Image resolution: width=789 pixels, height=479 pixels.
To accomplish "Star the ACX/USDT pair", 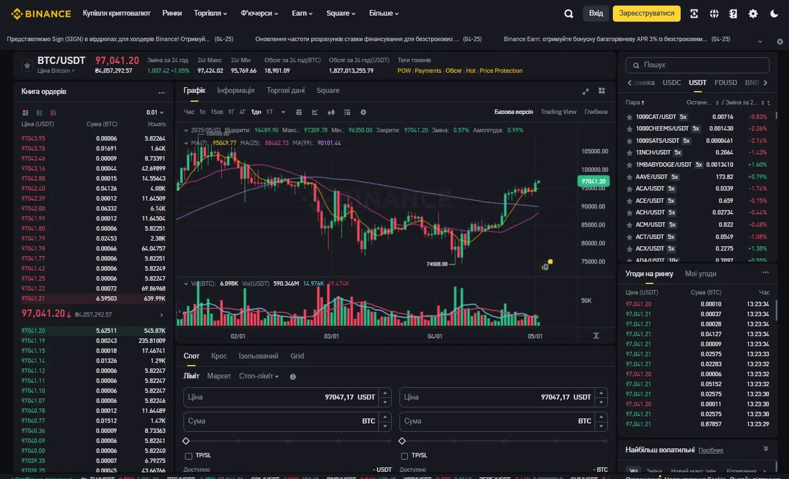I will coord(630,249).
